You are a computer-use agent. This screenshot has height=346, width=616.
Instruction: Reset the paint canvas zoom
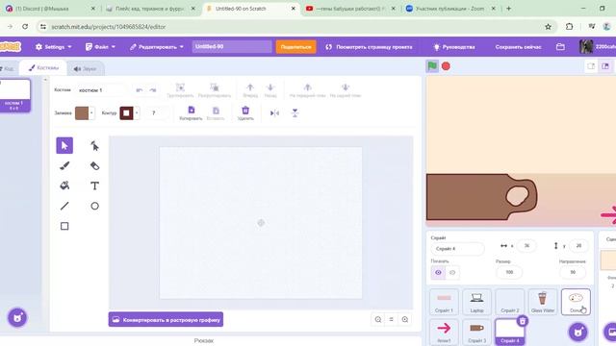coord(392,319)
